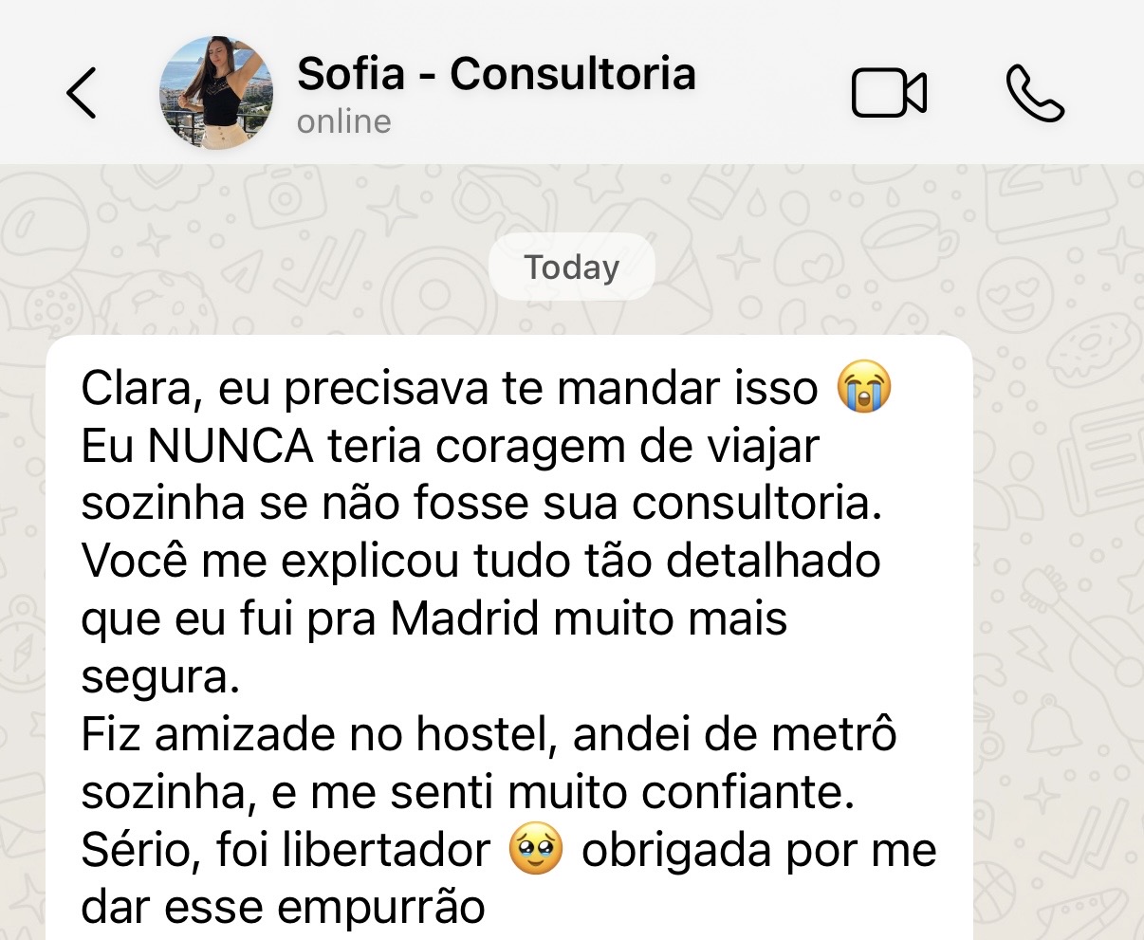Go back using the back arrow
Screen dimensions: 1144x940
(x=82, y=93)
